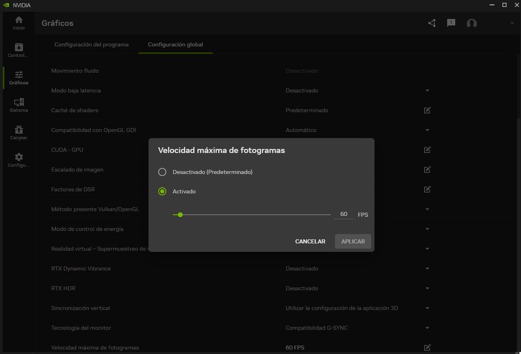Screen dimensions: 521x354
Task: Select the Activado radio option
Action: (x=162, y=192)
